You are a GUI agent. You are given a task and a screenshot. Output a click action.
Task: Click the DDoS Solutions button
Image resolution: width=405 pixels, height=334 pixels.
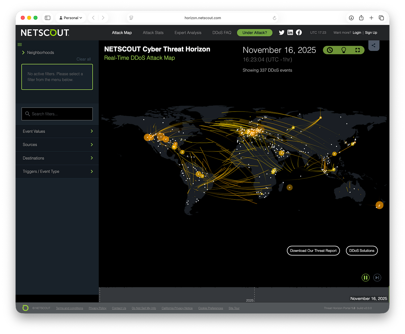[x=362, y=250]
